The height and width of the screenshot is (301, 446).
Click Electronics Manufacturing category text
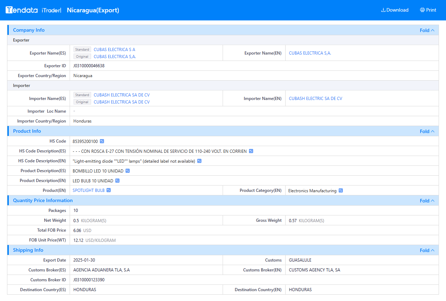tap(312, 190)
